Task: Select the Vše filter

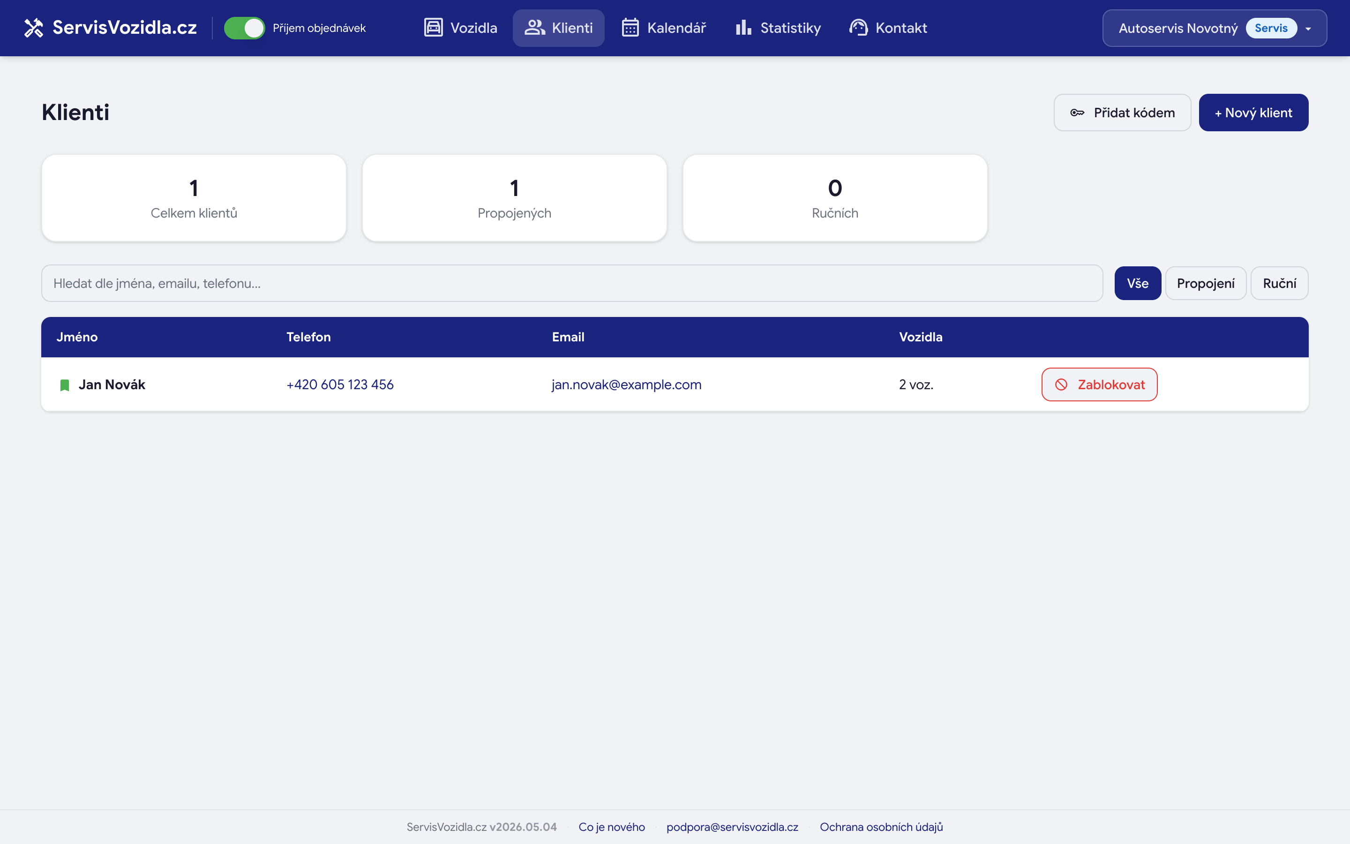Action: click(1138, 283)
